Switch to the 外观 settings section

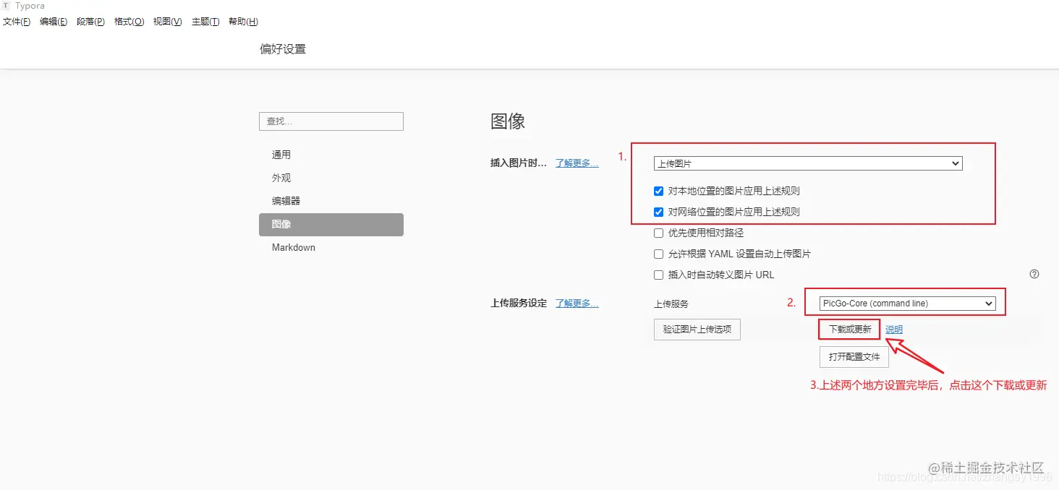[x=281, y=177]
